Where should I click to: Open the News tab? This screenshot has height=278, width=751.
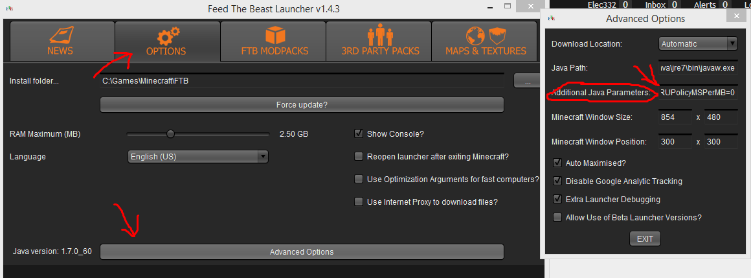(62, 41)
